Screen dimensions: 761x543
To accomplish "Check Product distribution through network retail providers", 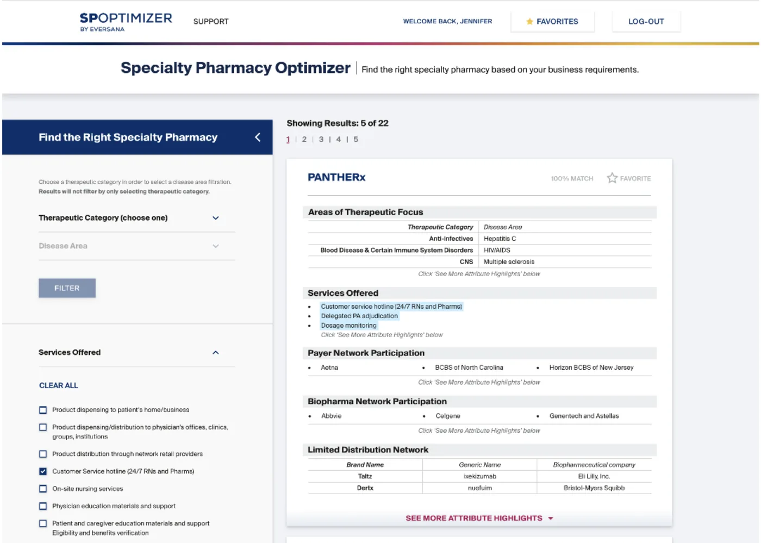I will (43, 454).
